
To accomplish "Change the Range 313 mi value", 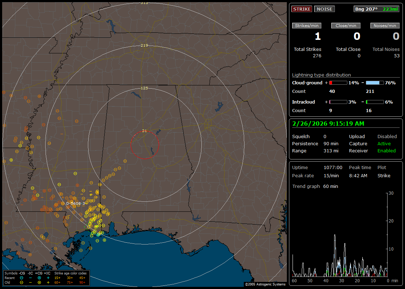I will [x=331, y=151].
